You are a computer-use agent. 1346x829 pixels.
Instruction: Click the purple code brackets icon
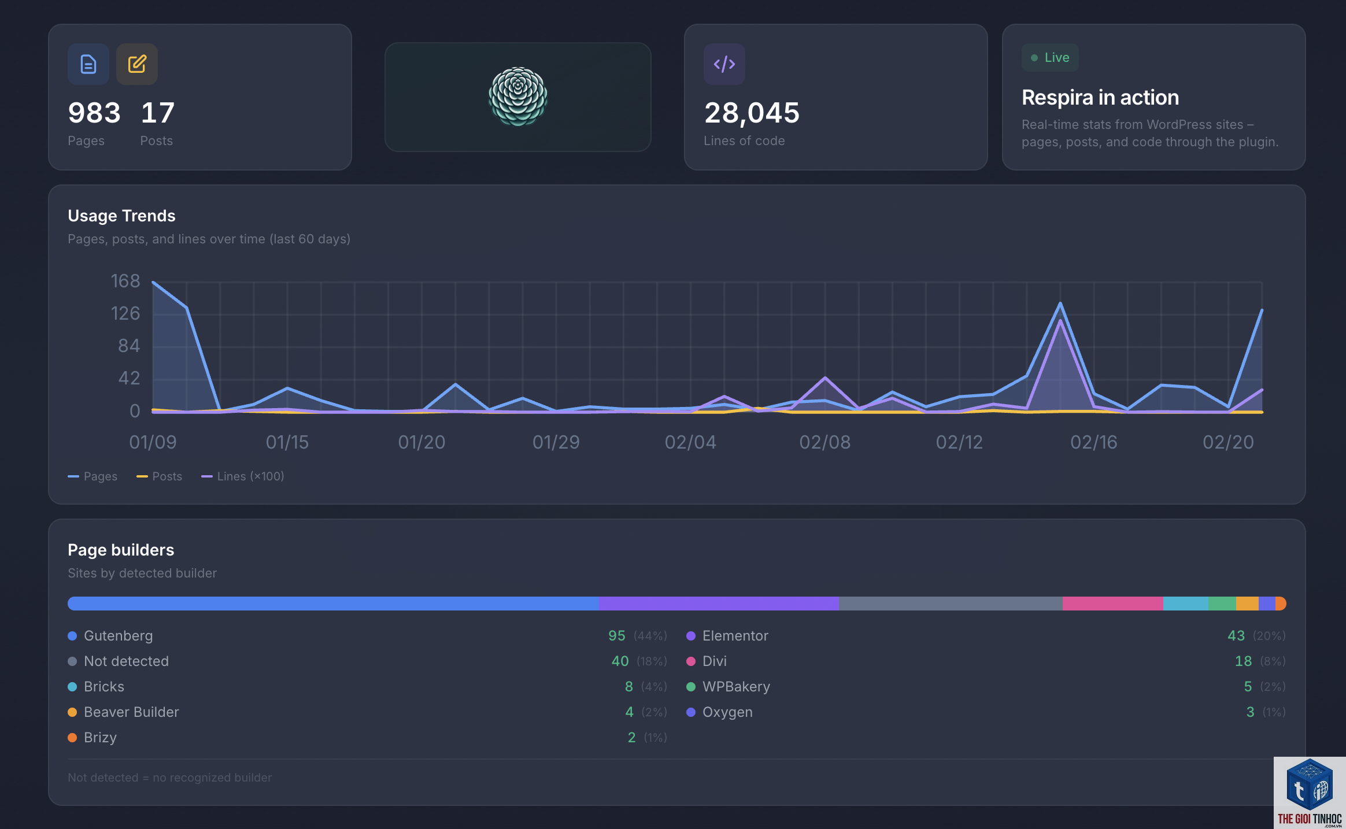pos(724,64)
